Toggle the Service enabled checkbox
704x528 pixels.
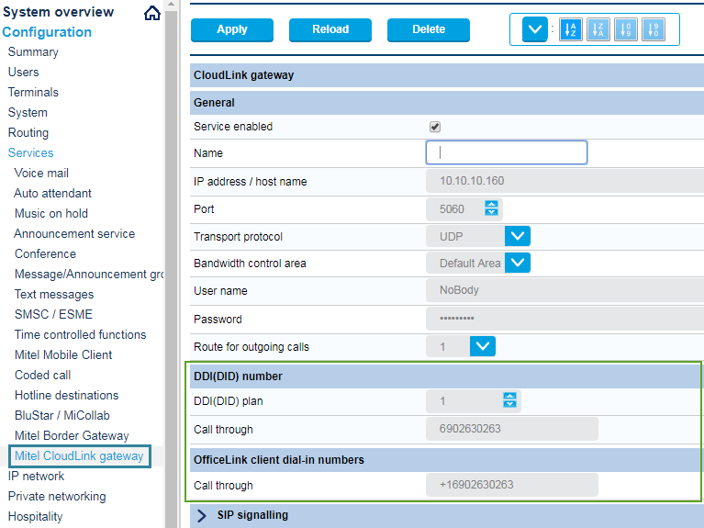coord(435,127)
